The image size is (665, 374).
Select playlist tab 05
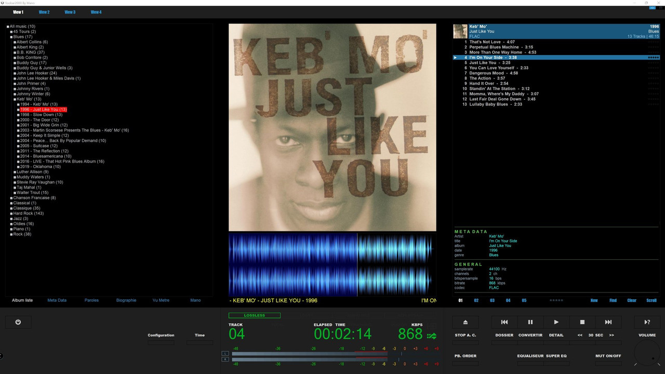tap(524, 300)
